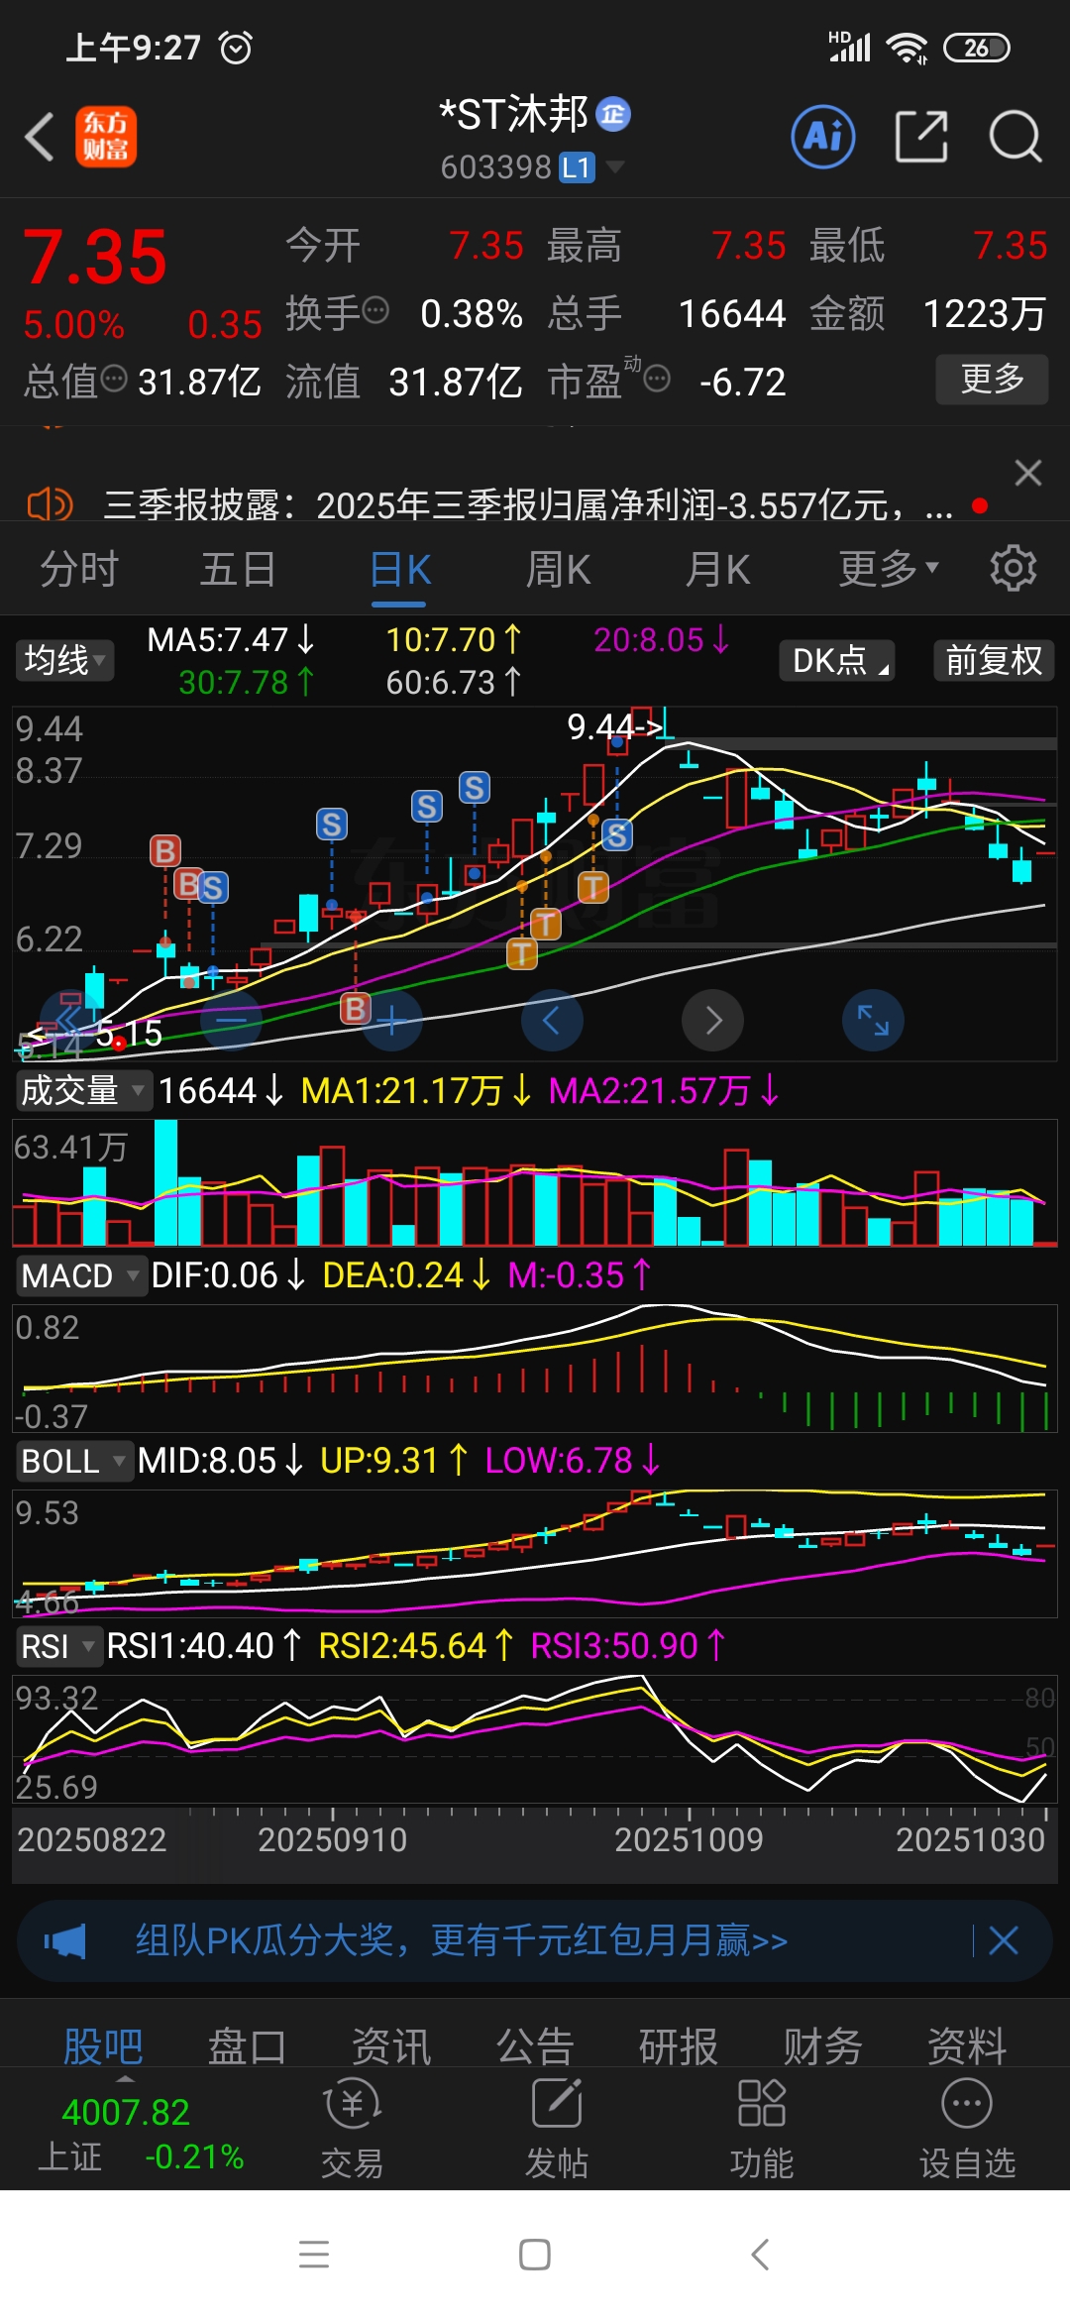Expand the stock code 603398 dropdown arrow
This screenshot has height=2319, width=1070.
click(615, 166)
